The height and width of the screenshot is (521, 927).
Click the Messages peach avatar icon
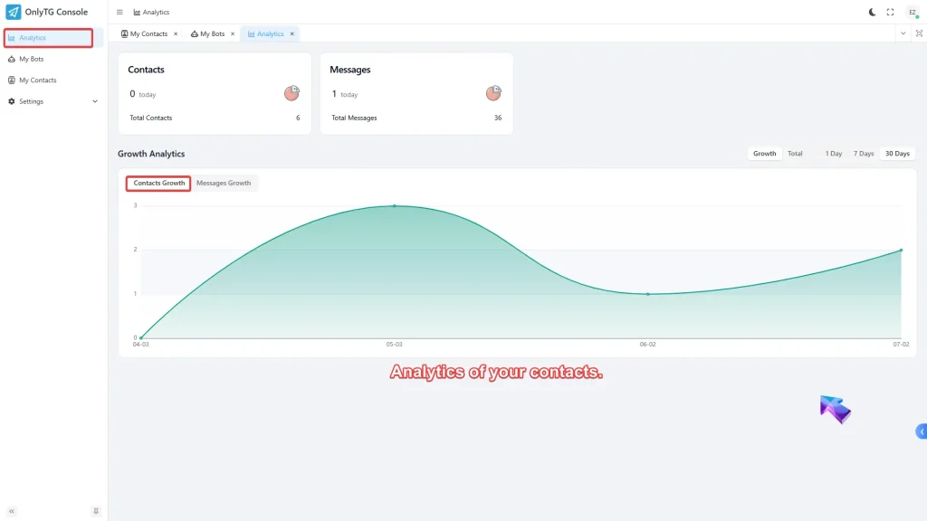493,93
